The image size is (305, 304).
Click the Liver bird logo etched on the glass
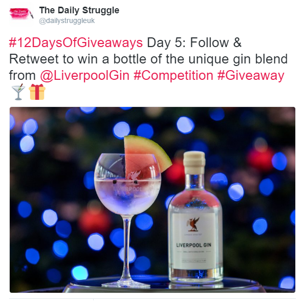134,175
